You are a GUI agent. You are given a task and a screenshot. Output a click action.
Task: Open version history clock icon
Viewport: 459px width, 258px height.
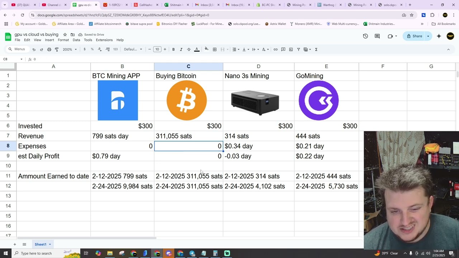365,36
